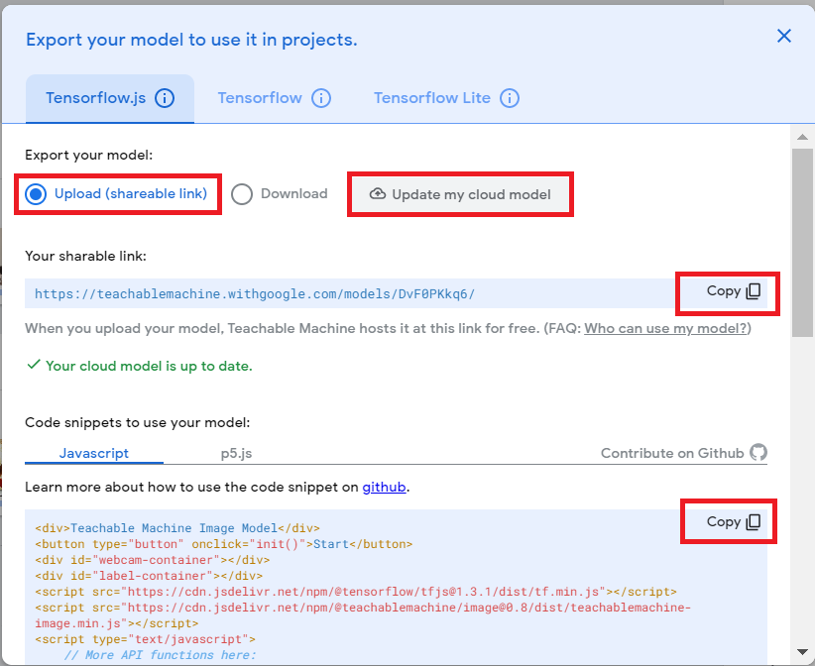Click the tfjs@1.3.1 script tag code line
The width and height of the screenshot is (815, 666).
coord(356,592)
